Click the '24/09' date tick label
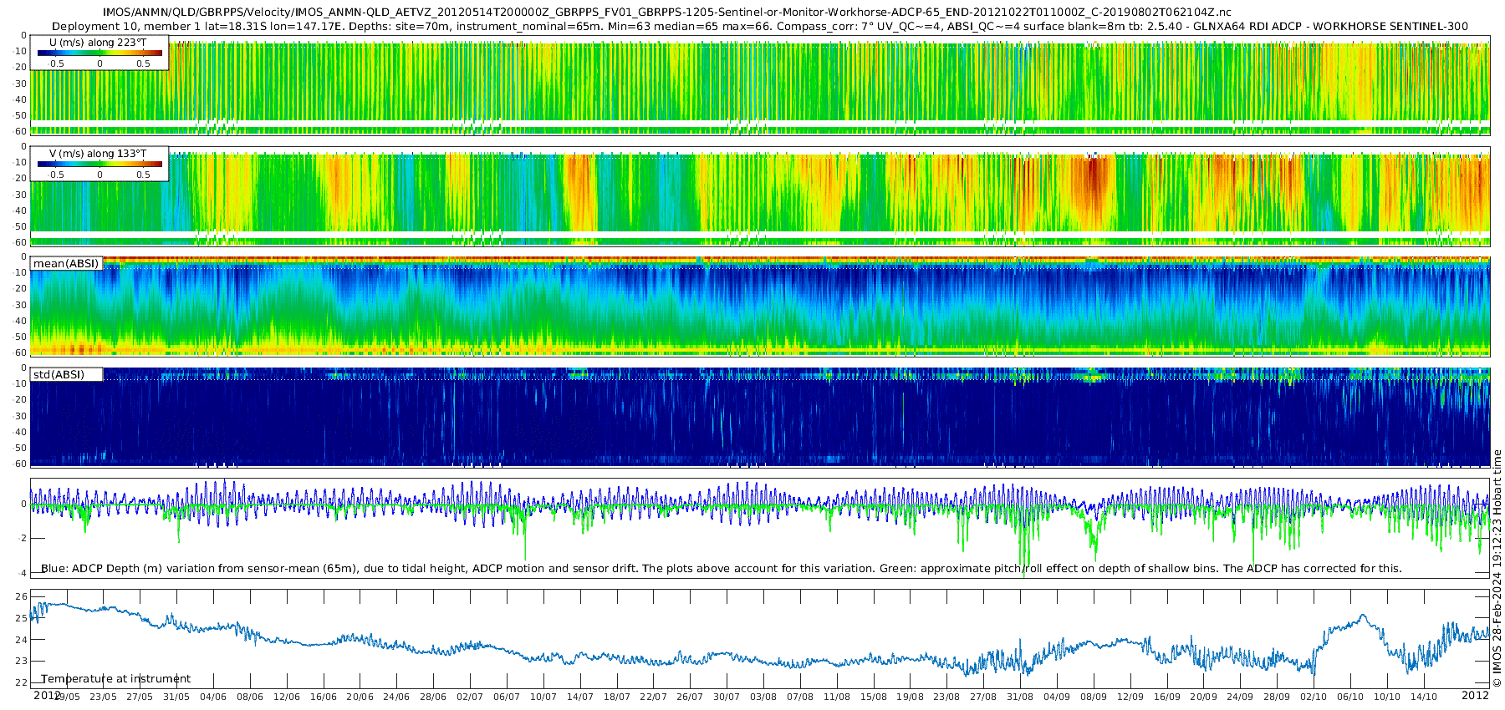This screenshot has height=710, width=1505. [x=1240, y=697]
